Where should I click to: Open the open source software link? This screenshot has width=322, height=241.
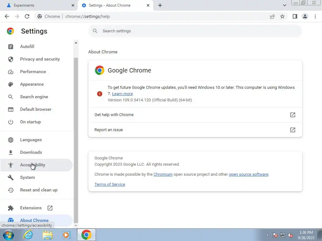[248, 174]
